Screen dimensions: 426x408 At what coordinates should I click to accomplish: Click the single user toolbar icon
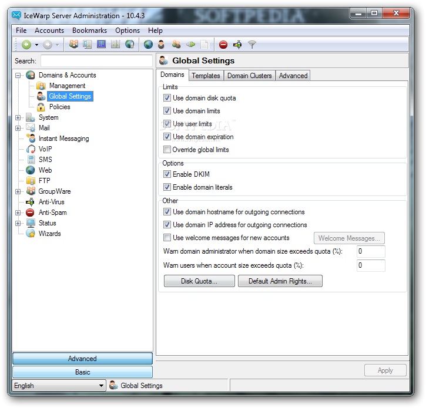click(x=161, y=44)
